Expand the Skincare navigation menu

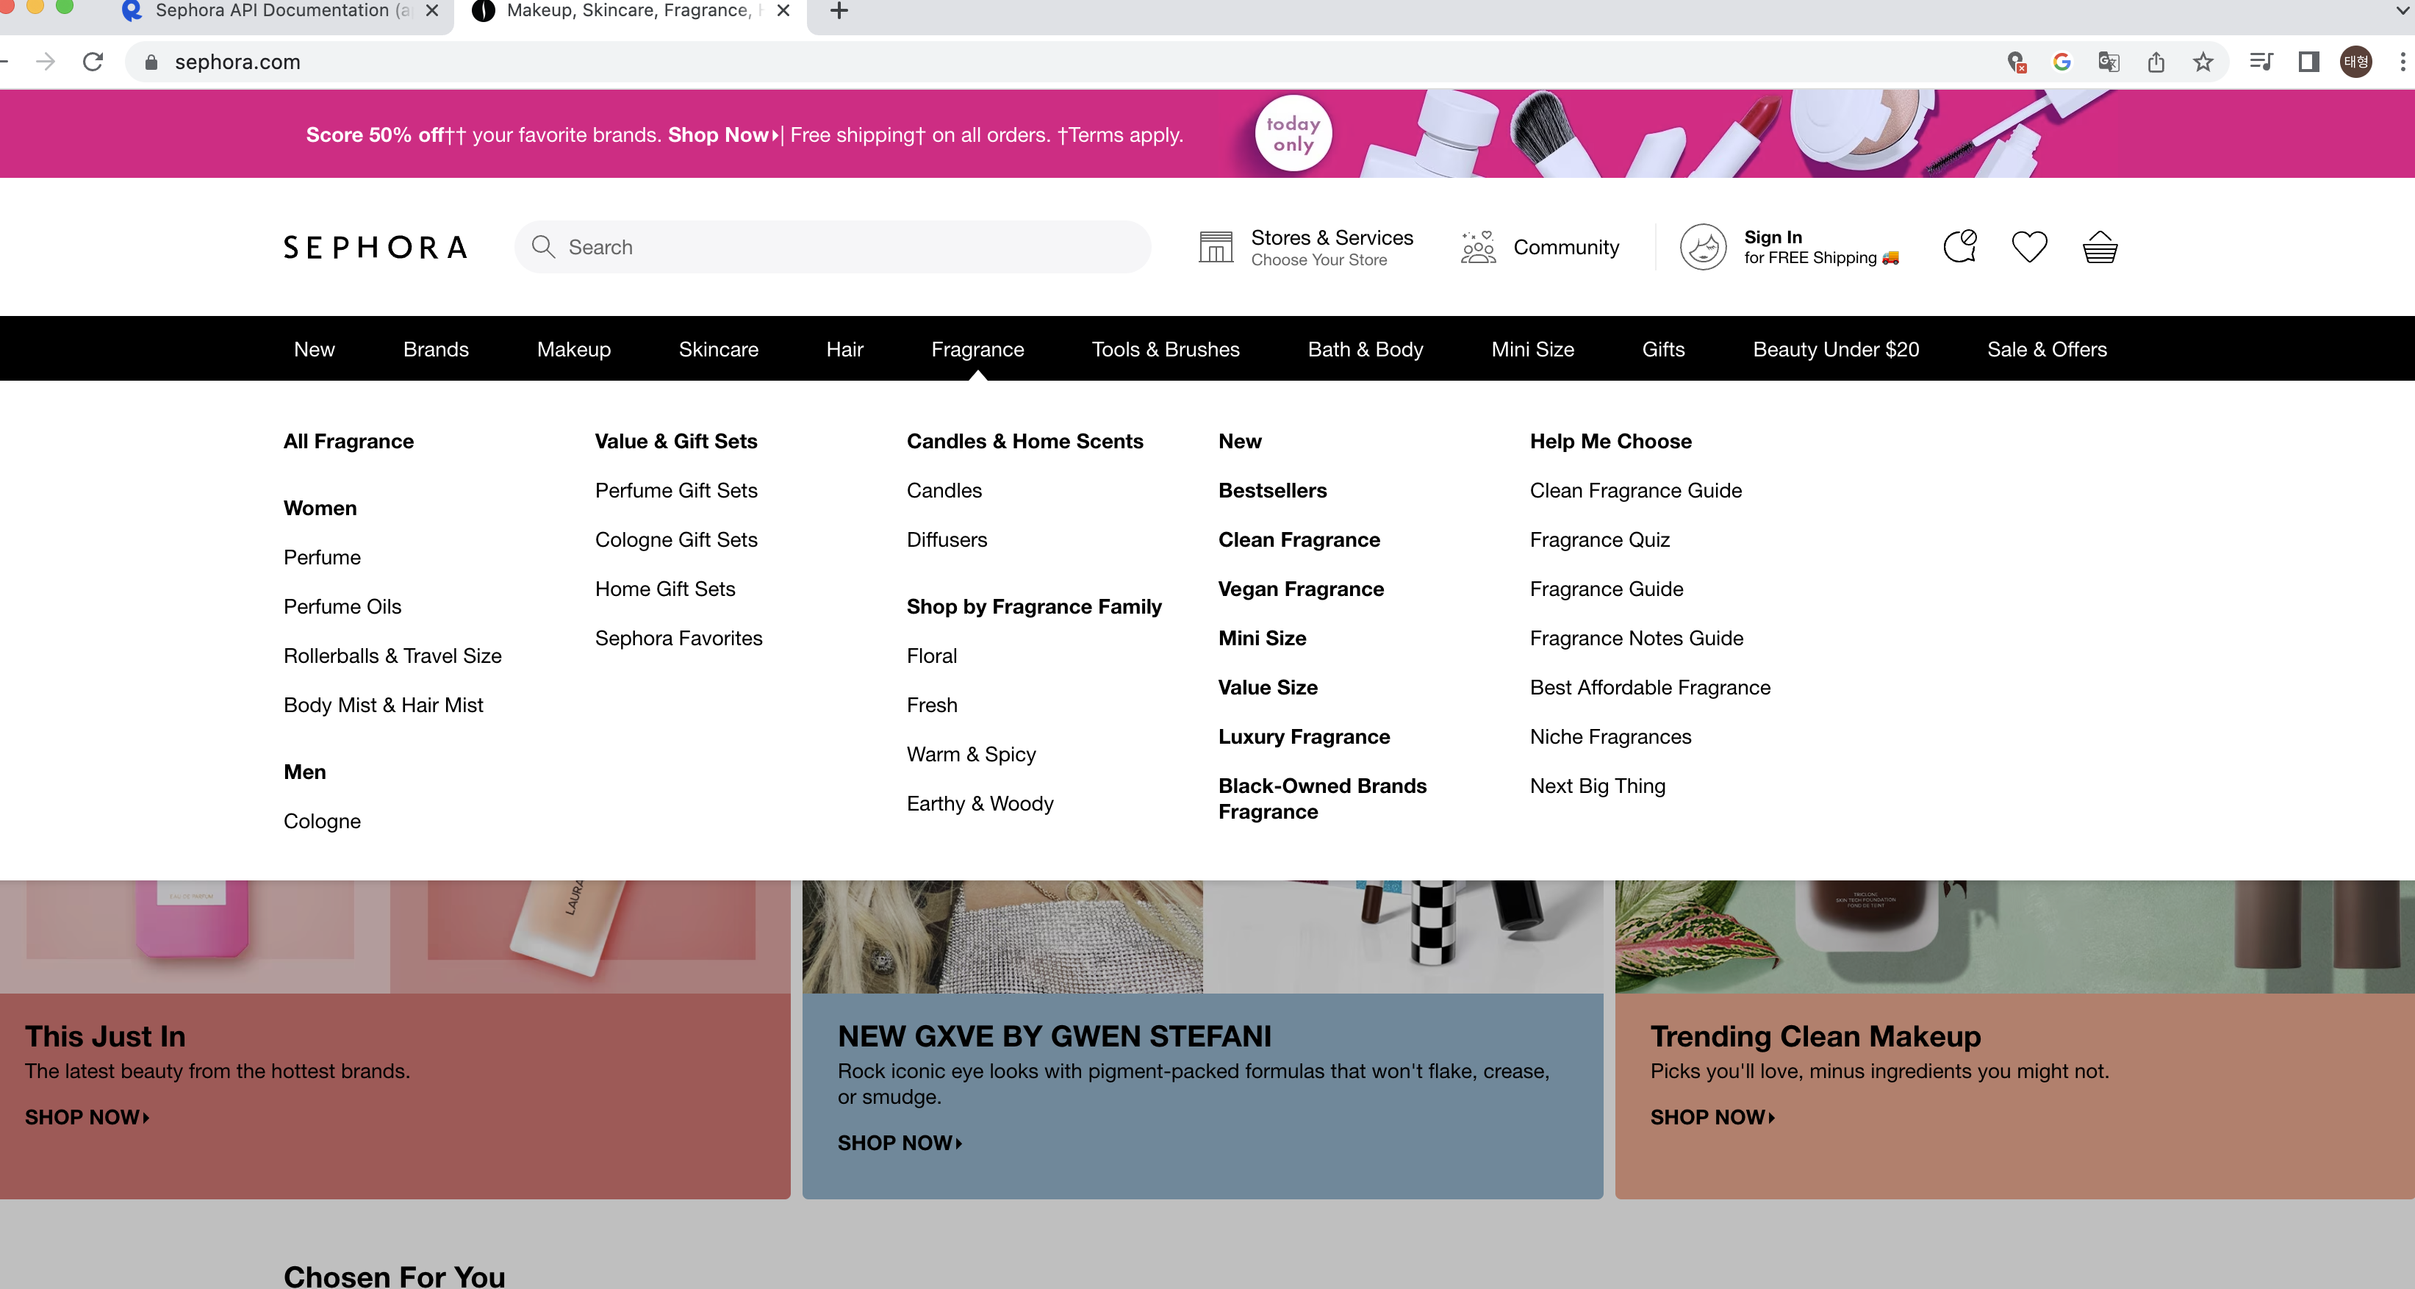(718, 349)
